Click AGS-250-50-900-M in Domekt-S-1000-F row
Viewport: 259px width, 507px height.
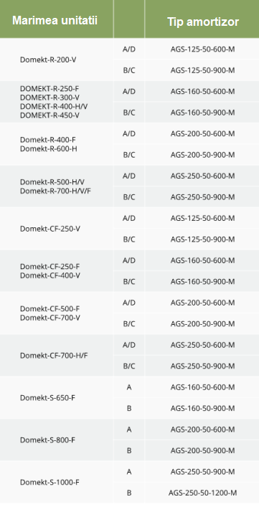click(x=203, y=472)
